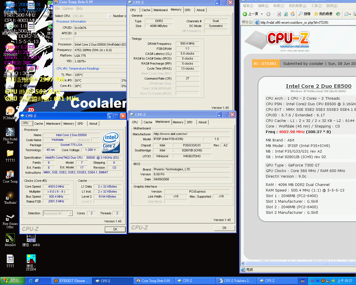Switch to SPD tab in Memory CPU-Z window

(188, 10)
